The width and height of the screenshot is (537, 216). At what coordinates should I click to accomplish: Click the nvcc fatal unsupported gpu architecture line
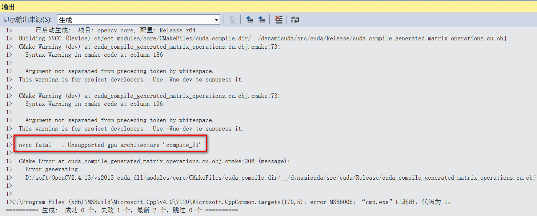(x=110, y=145)
